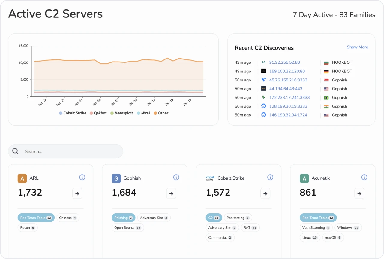Screen dimensions: 384x259
Task: Click the Cobalt Strike logo icon
Action: 210,178
